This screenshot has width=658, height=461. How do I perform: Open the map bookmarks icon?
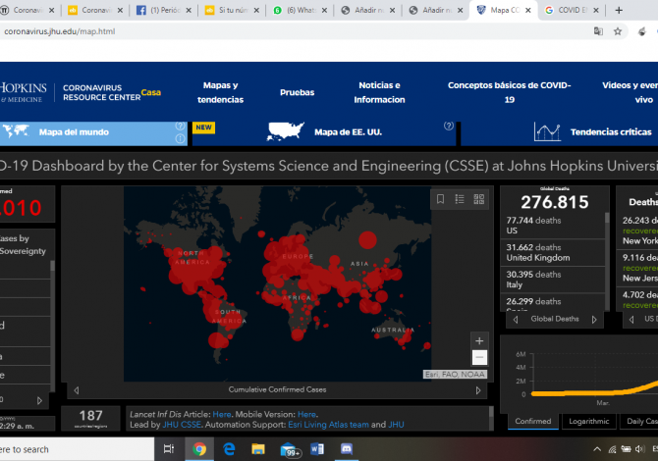440,199
